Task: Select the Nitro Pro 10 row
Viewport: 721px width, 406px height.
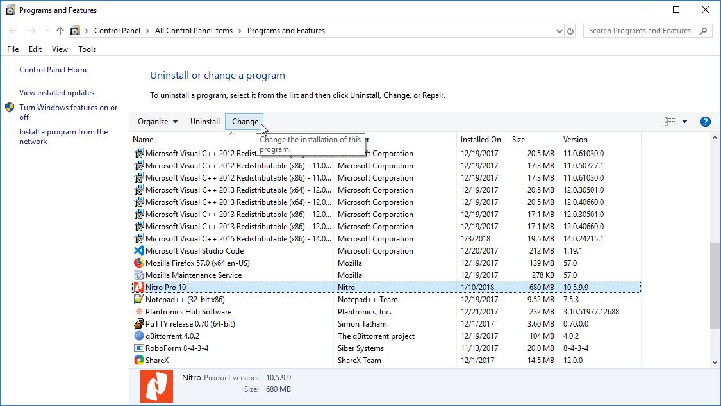Action: (386, 288)
